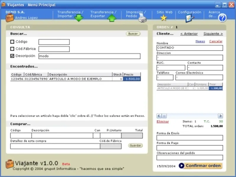
Task: Click the title bar briefcase app icon
Action: tap(4, 4)
